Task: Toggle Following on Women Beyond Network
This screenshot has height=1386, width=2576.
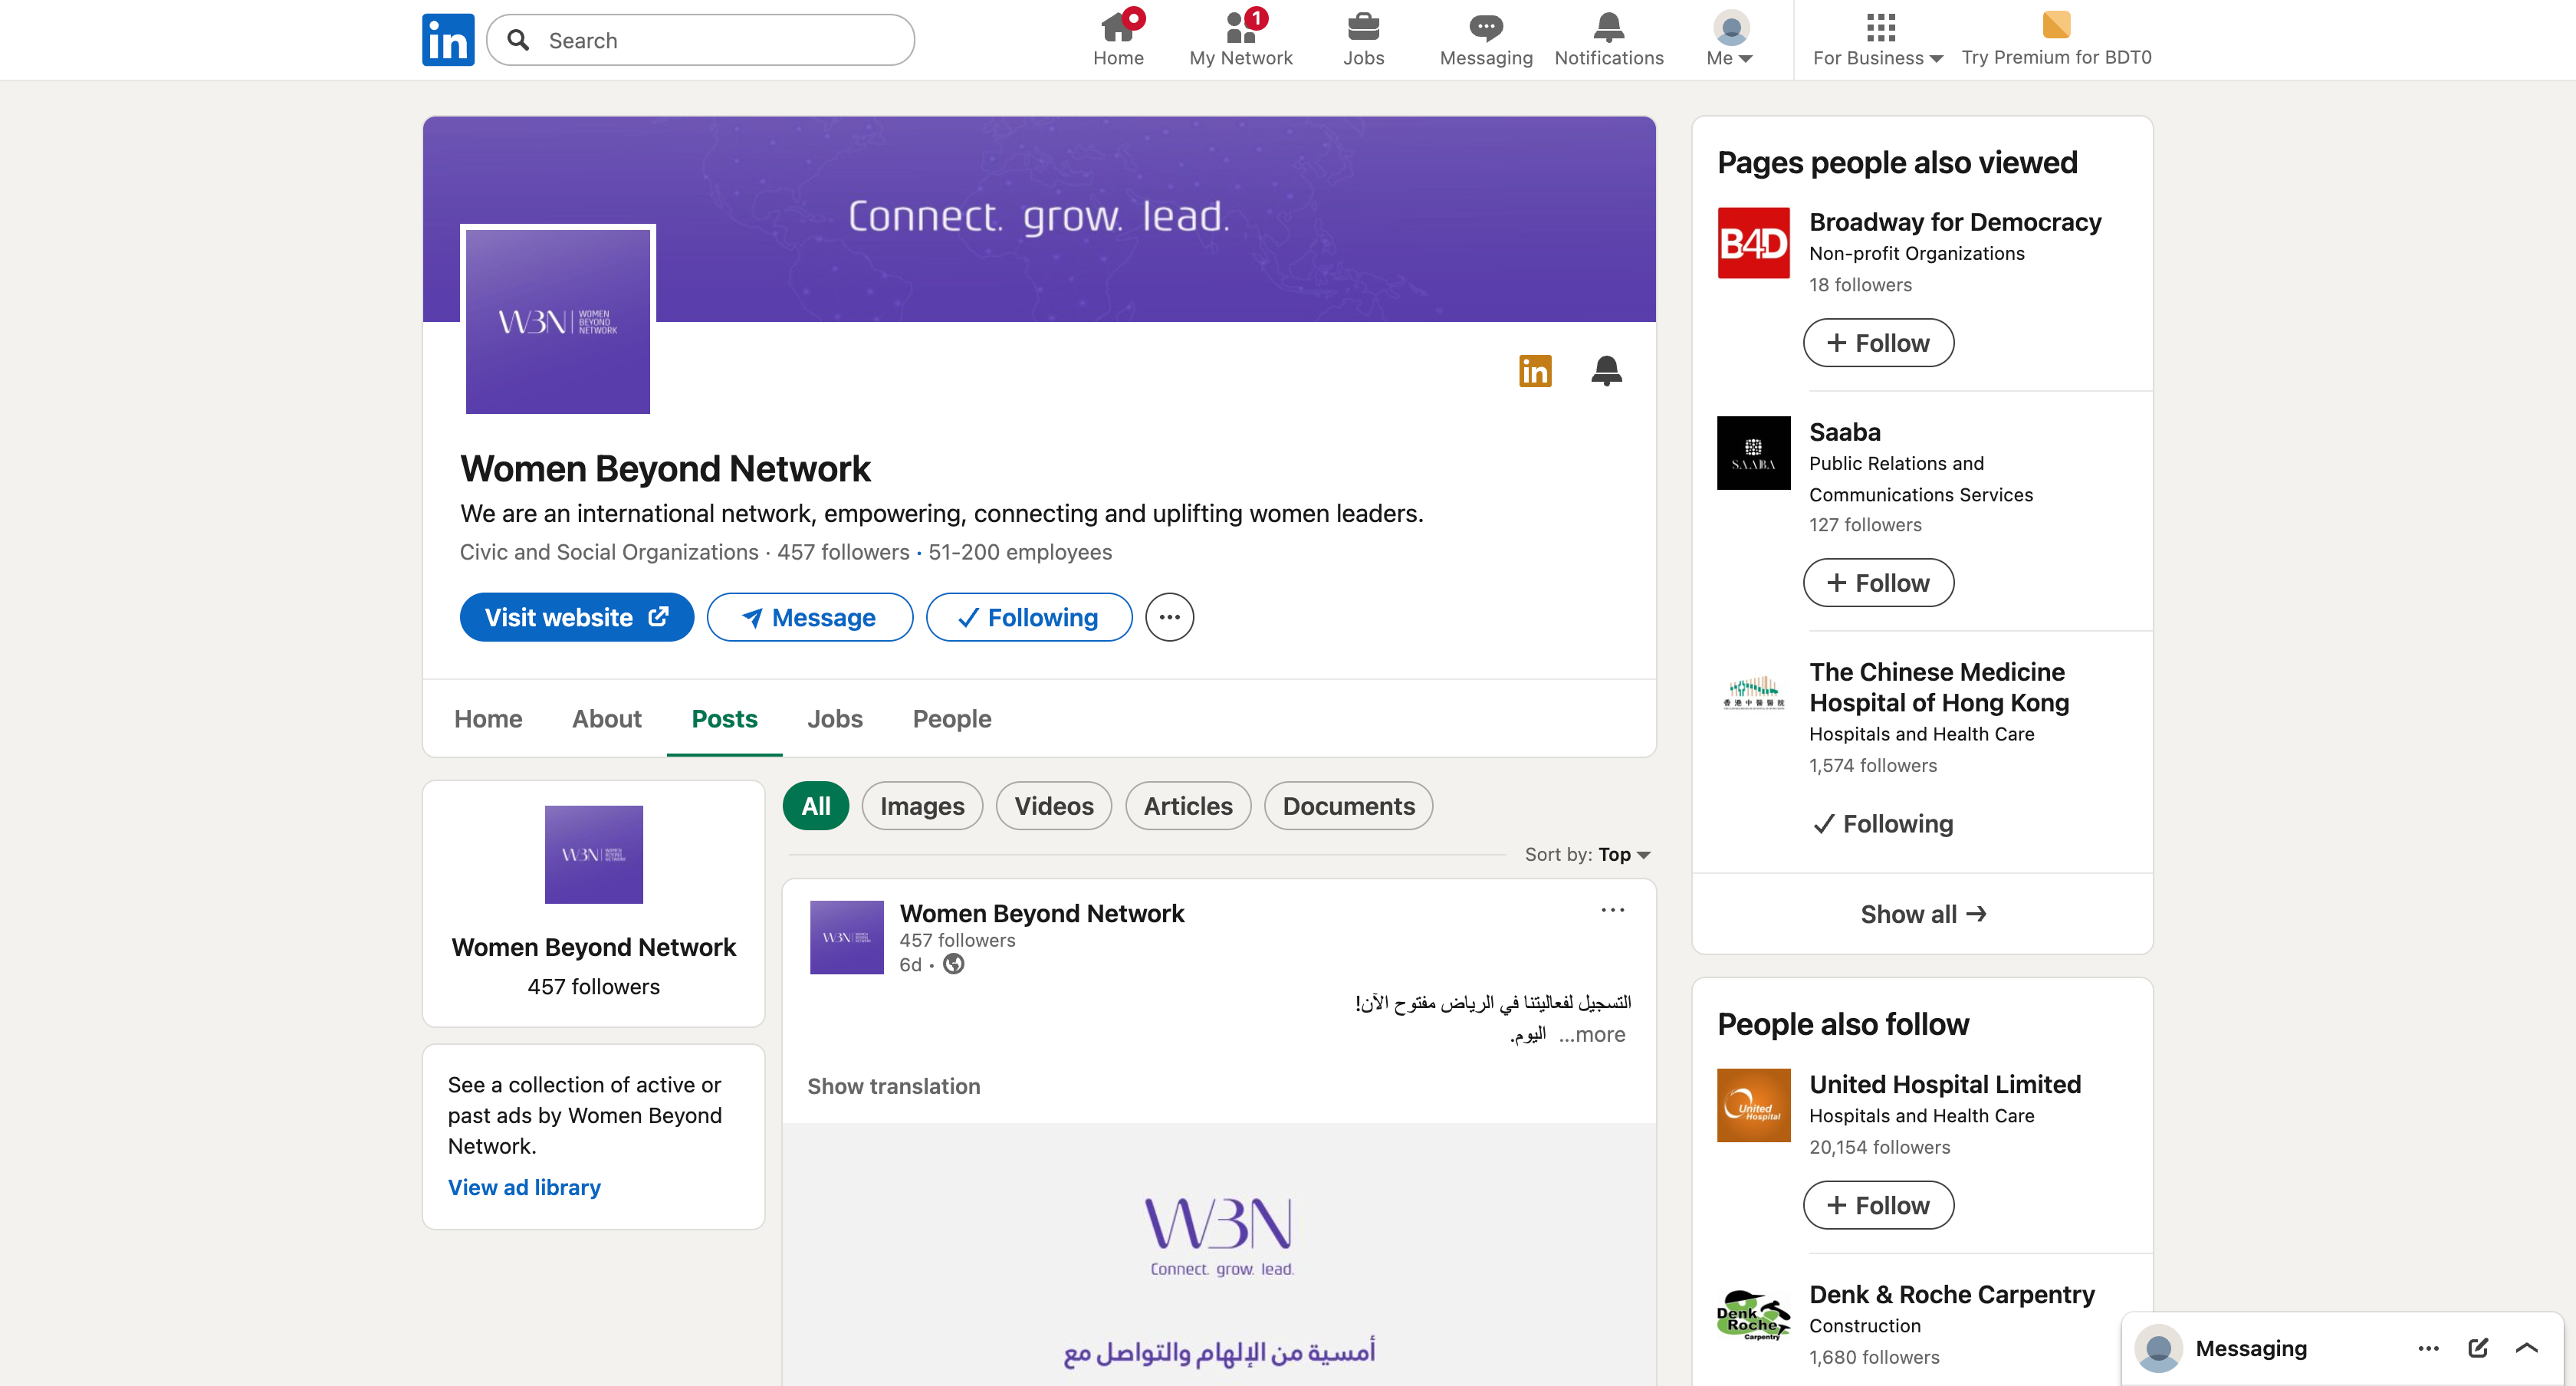Action: 1028,617
